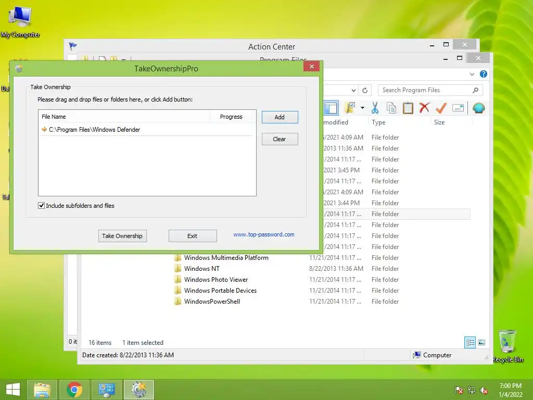Viewport: 533px width, 400px height.
Task: Click the 8/22/2013 11:36 AM date of Windows NT
Action: click(336, 268)
